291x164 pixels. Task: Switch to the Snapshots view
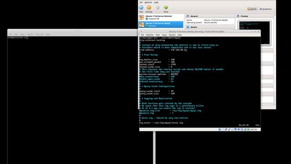pyautogui.click(x=266, y=9)
